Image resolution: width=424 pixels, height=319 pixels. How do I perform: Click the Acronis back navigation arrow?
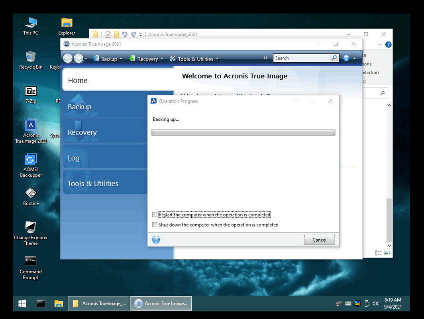pyautogui.click(x=68, y=58)
